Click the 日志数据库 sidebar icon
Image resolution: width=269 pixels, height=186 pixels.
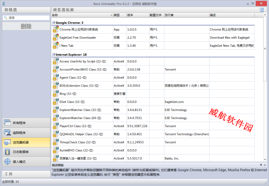tap(7, 152)
